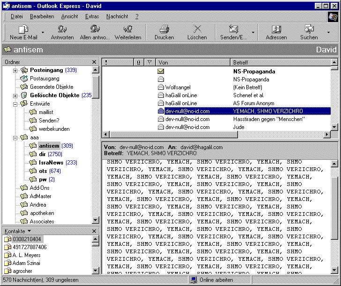
Task: Click the Allen antworten icon
Action: click(95, 29)
